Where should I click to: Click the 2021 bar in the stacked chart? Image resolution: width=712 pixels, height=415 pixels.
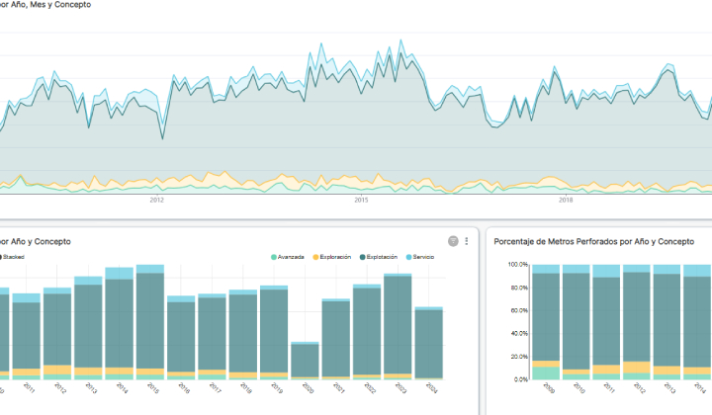pos(336,339)
